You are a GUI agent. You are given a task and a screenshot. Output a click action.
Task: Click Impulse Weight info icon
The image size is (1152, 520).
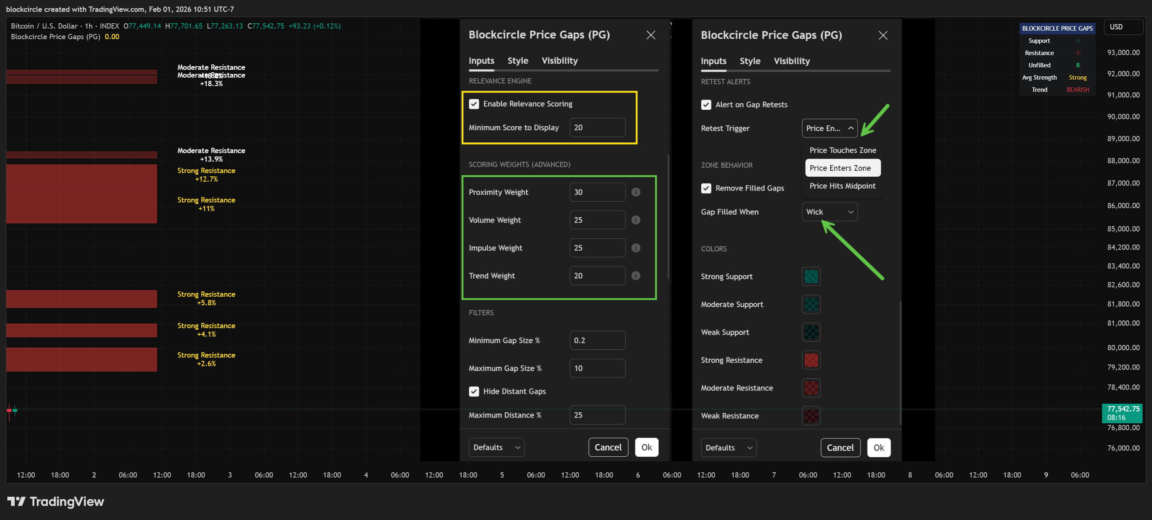tap(635, 248)
